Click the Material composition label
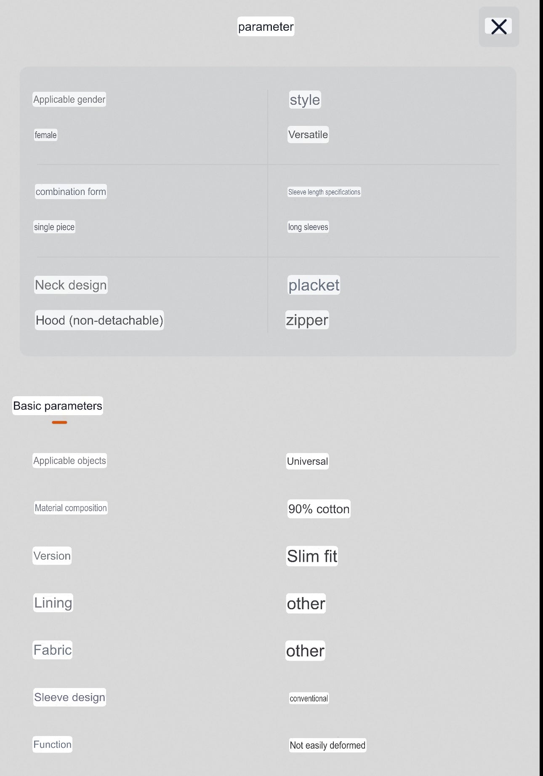543x776 pixels. [x=71, y=508]
